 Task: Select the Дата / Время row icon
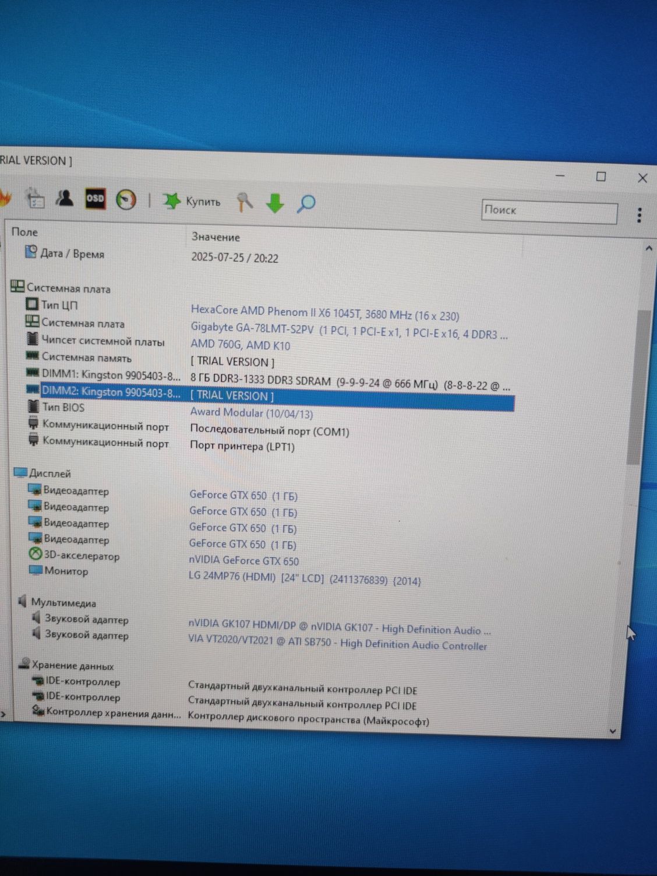coord(31,252)
